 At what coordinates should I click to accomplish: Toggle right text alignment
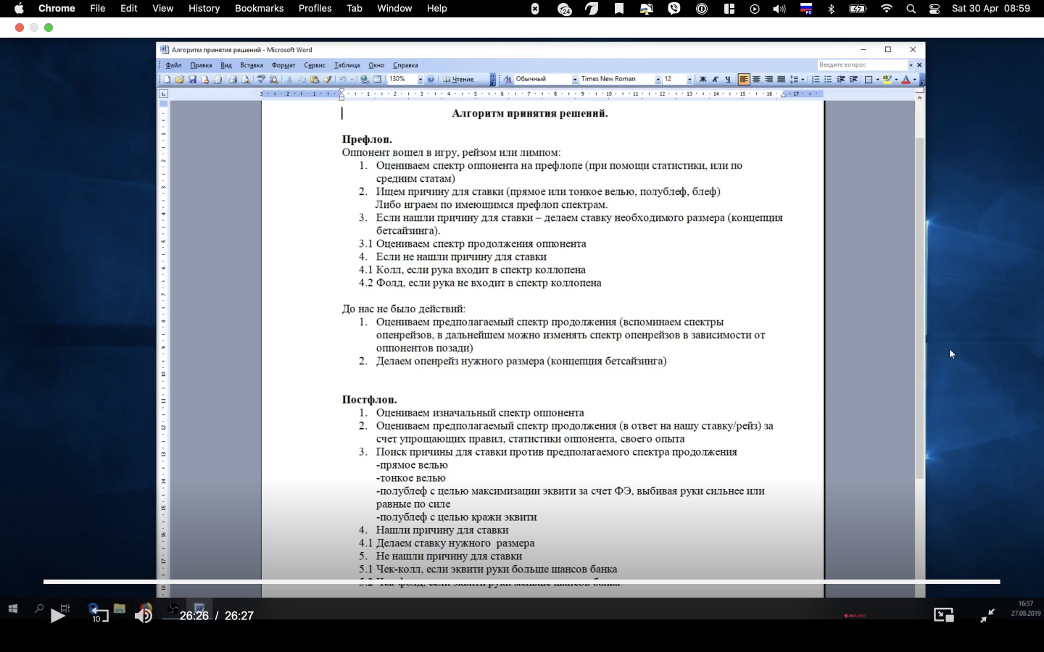(768, 80)
